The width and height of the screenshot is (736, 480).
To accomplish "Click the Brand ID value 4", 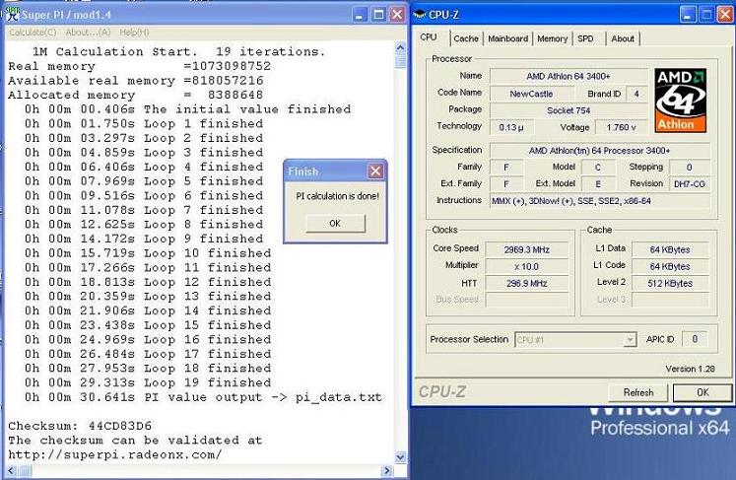I will [x=636, y=94].
